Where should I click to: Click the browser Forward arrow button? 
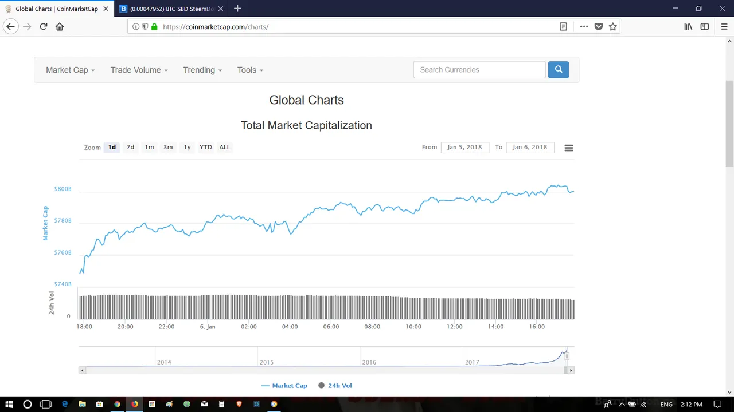click(x=27, y=26)
